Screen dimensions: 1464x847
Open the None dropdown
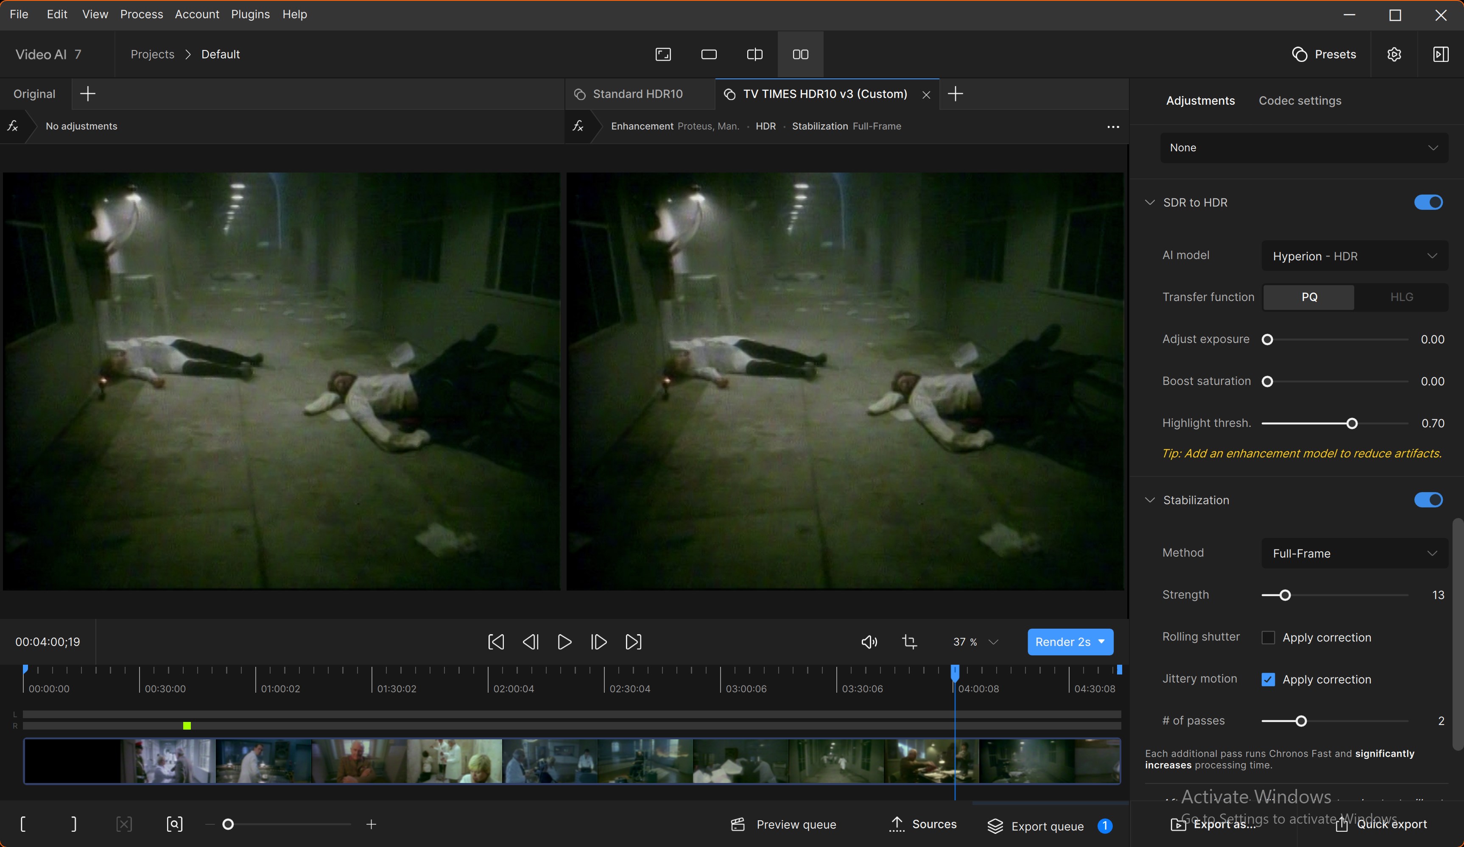click(x=1304, y=148)
